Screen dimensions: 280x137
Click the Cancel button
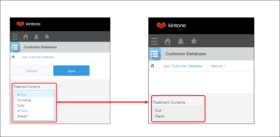click(31, 71)
